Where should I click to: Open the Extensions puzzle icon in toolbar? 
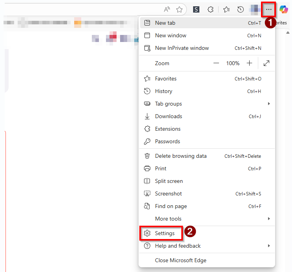tap(210, 9)
